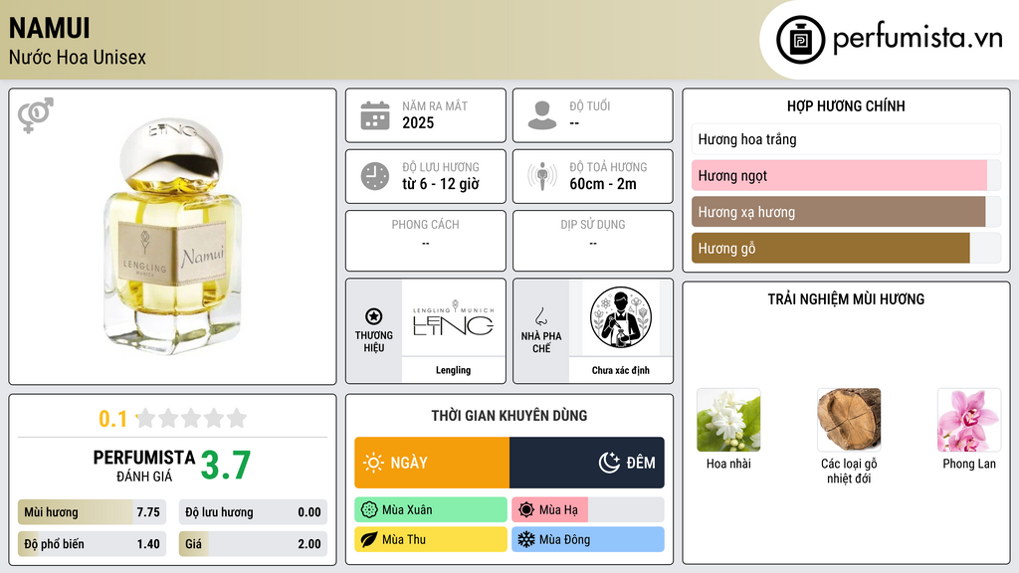Click the calendar icon beside Năm ra mắt

pyautogui.click(x=375, y=115)
